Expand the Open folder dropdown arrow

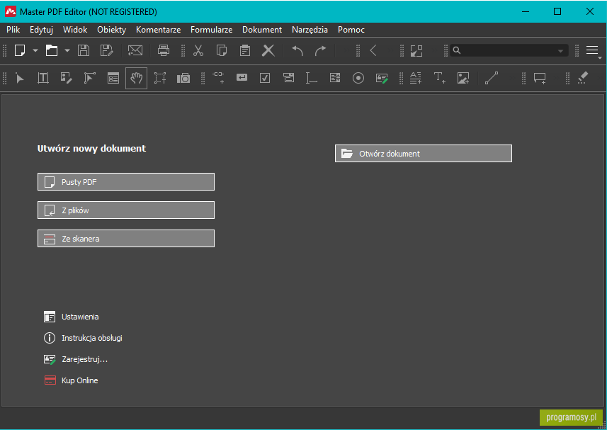[x=67, y=50]
